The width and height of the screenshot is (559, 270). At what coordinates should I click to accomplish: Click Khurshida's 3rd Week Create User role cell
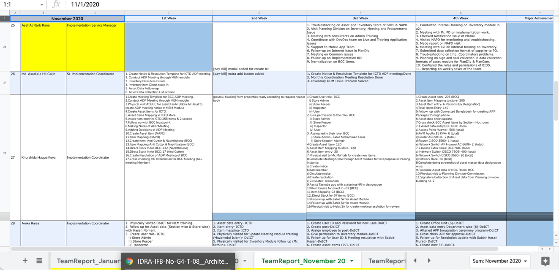click(x=360, y=154)
